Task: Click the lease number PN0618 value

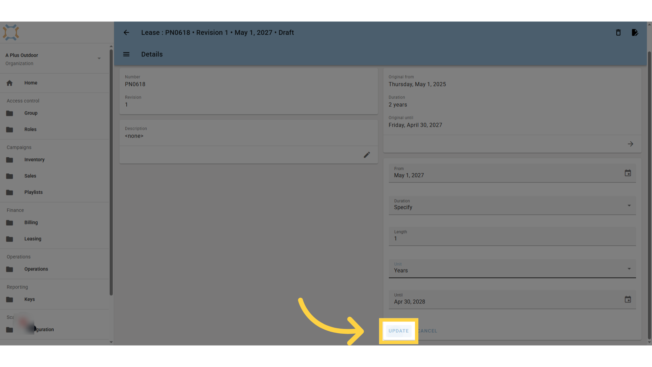Action: click(x=135, y=84)
